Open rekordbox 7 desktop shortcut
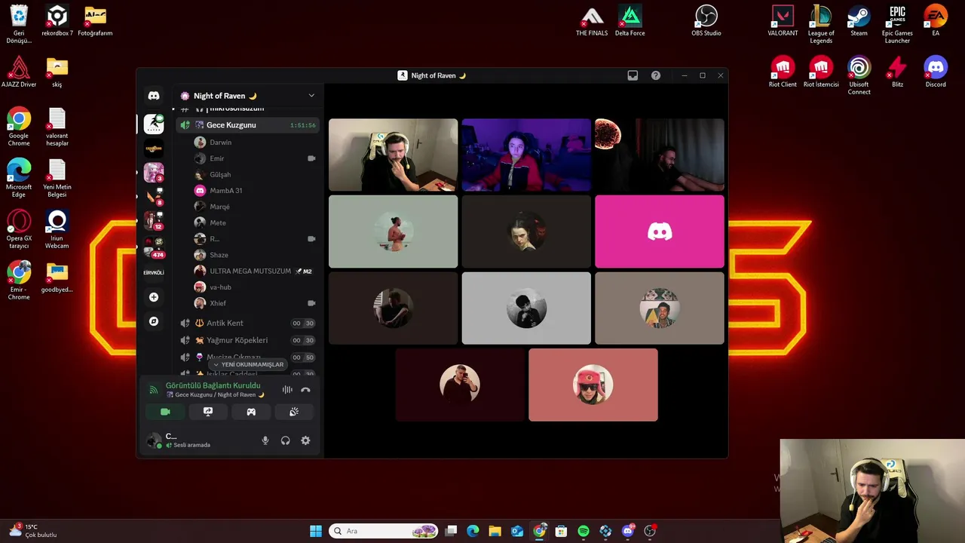 (57, 20)
